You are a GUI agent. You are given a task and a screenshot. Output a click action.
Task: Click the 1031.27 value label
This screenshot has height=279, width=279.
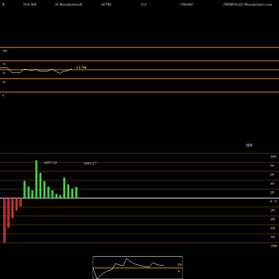pos(90,163)
